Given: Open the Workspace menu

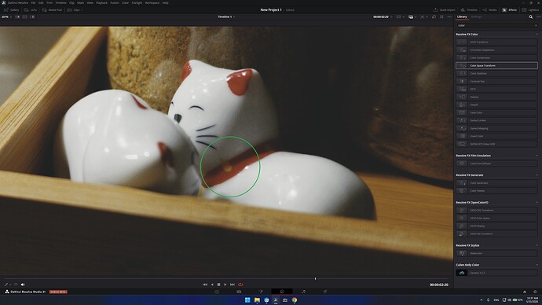Looking at the screenshot, I should (152, 3).
